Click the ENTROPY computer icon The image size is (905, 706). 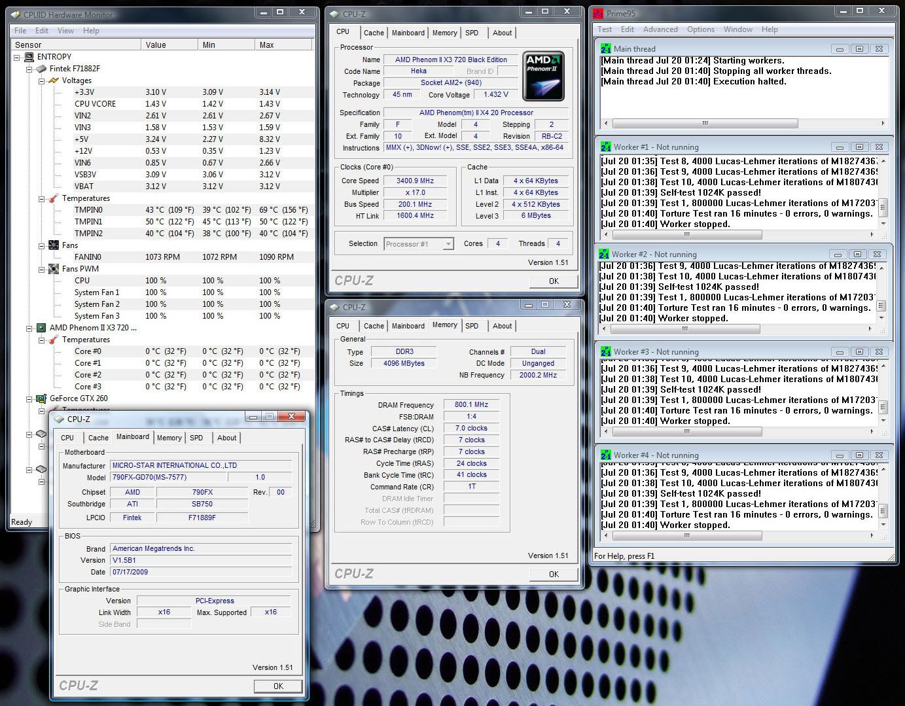pos(29,57)
